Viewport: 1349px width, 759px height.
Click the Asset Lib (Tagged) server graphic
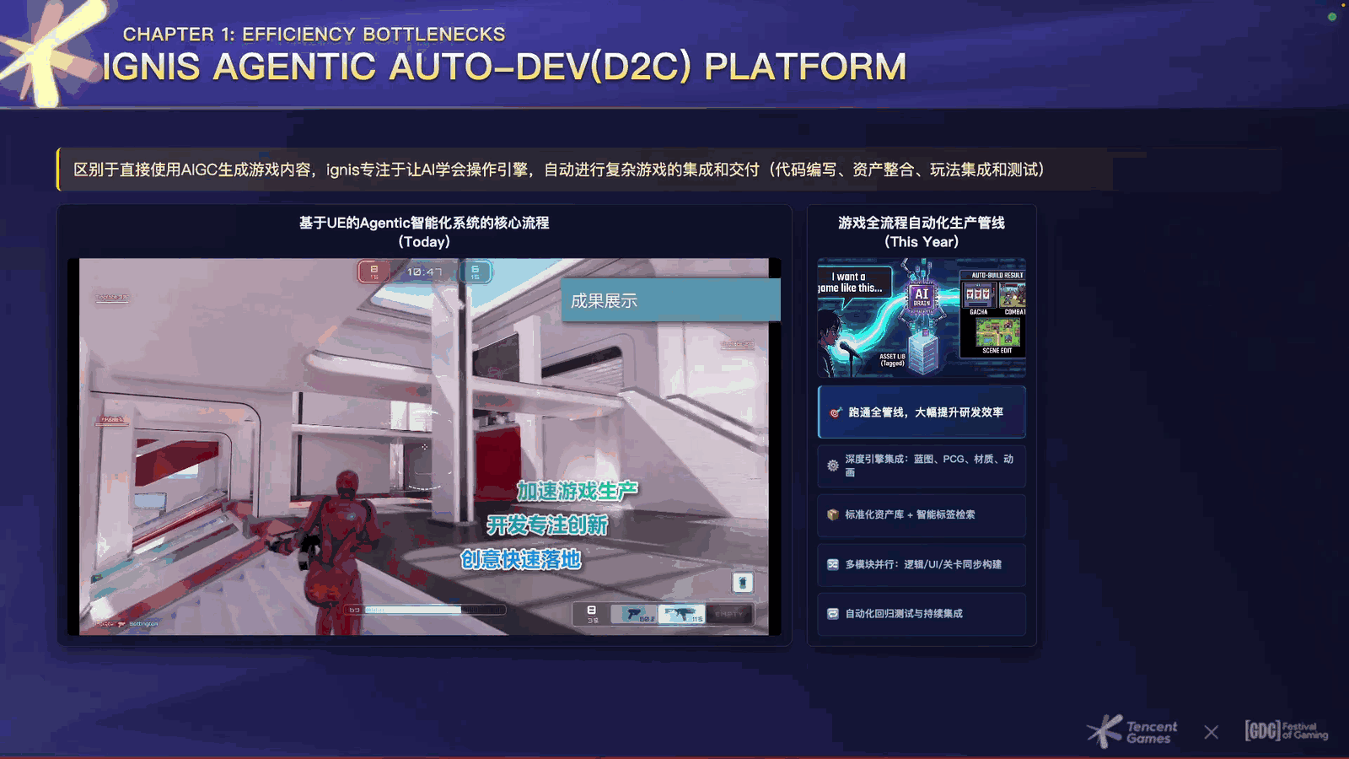click(x=922, y=353)
